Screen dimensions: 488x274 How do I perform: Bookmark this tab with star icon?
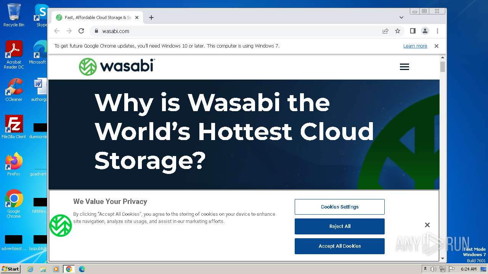(398, 31)
